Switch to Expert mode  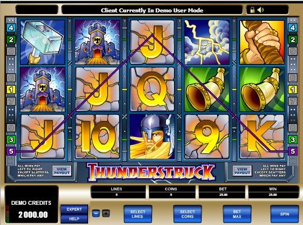74,209
